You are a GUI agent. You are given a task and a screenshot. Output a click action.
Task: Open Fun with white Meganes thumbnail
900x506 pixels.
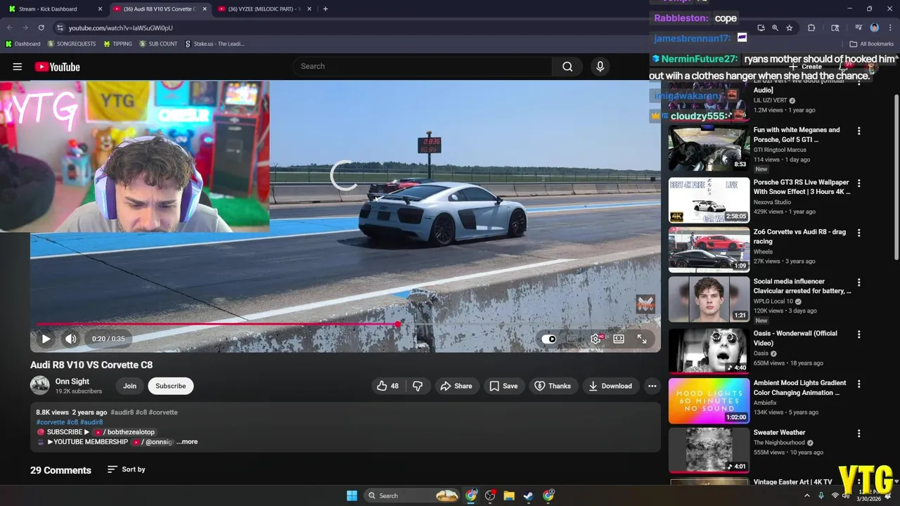[709, 148]
